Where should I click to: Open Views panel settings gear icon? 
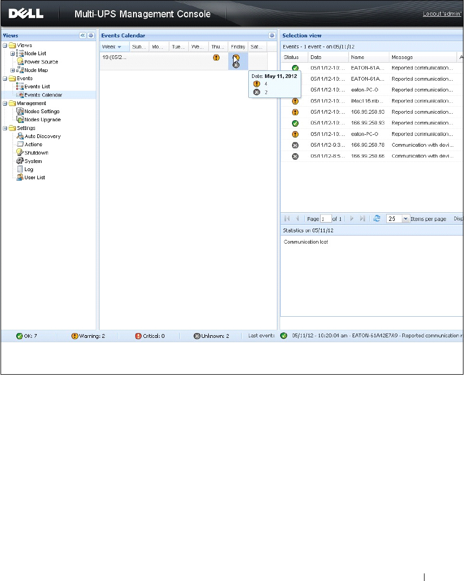click(91, 36)
